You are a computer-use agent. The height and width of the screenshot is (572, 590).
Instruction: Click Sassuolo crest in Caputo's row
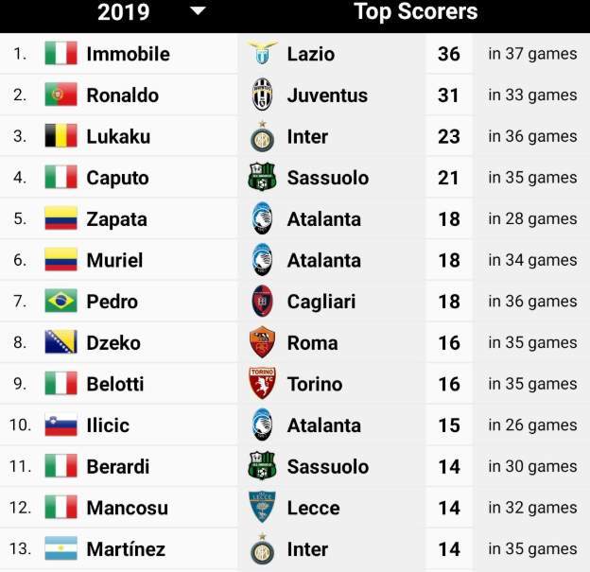click(261, 178)
